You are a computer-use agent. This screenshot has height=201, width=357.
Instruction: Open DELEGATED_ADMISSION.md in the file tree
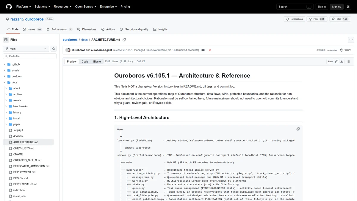[31, 166]
